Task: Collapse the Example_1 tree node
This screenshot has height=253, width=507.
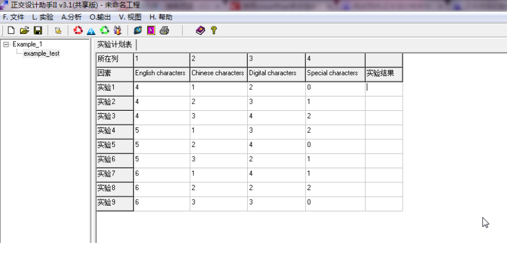Action: coord(6,44)
